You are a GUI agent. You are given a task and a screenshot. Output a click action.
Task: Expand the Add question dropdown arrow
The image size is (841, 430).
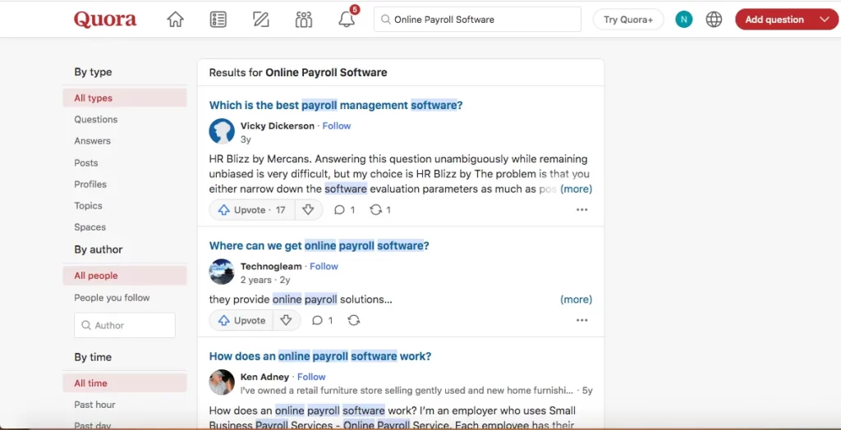[825, 20]
